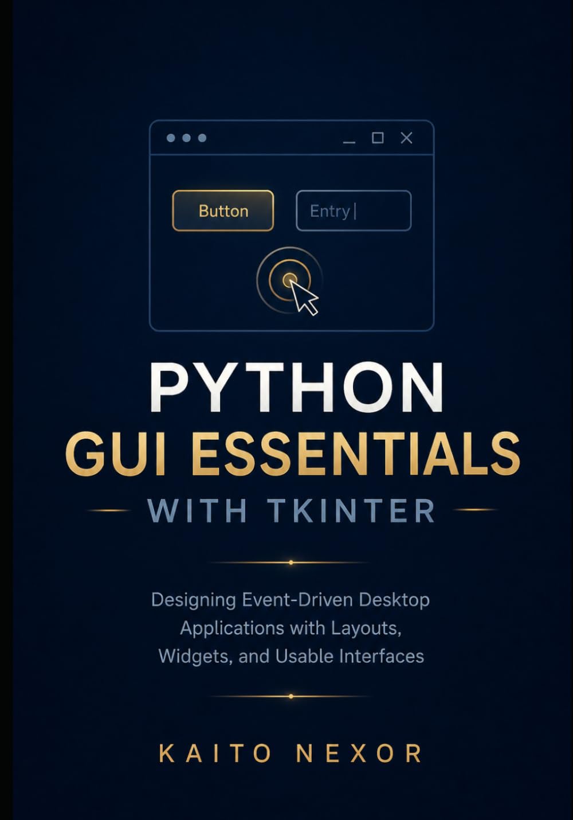The width and height of the screenshot is (573, 820).
Task: Click the mouse cursor arrow icon
Action: click(x=304, y=298)
